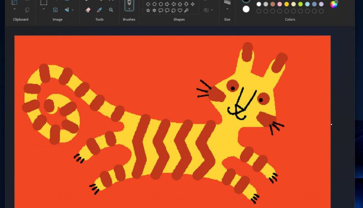
Task: Click the canvas right-edge resize handle
Action: click(331, 124)
